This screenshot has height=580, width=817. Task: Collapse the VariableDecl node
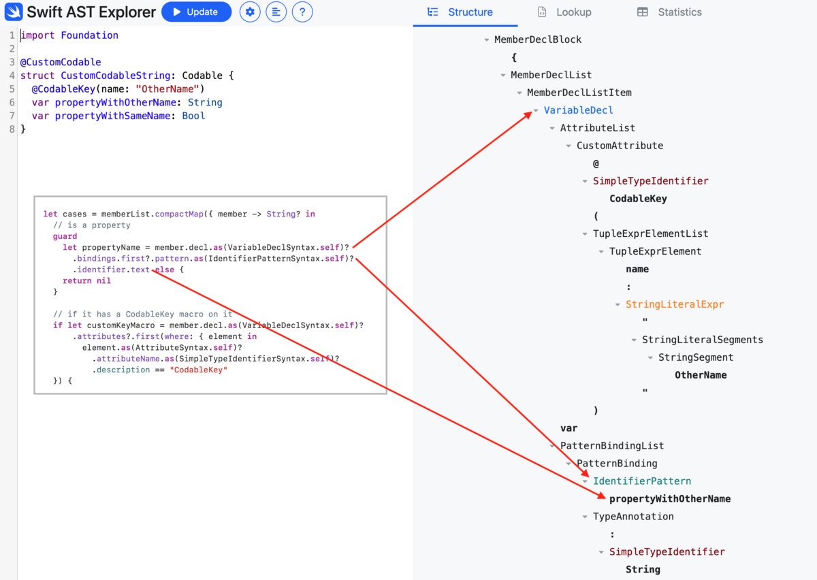tap(536, 111)
